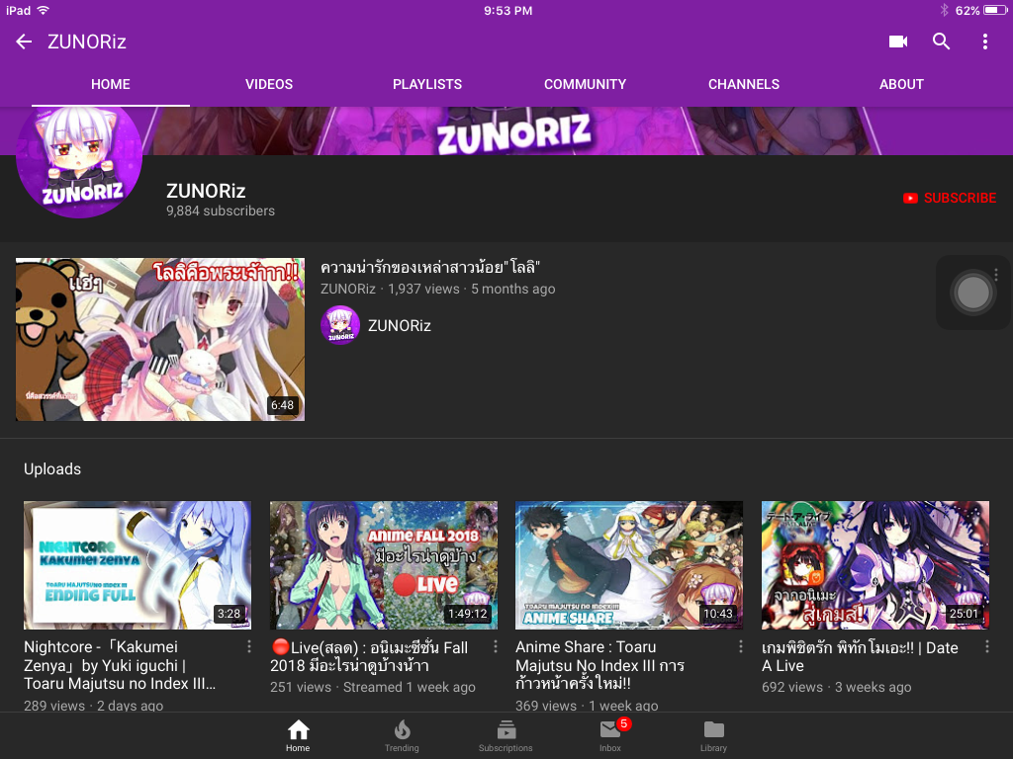Open the search magnifier icon

tap(942, 42)
